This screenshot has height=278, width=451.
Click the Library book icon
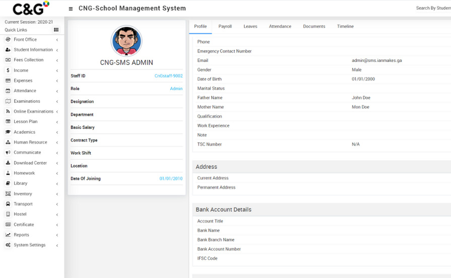click(8, 183)
